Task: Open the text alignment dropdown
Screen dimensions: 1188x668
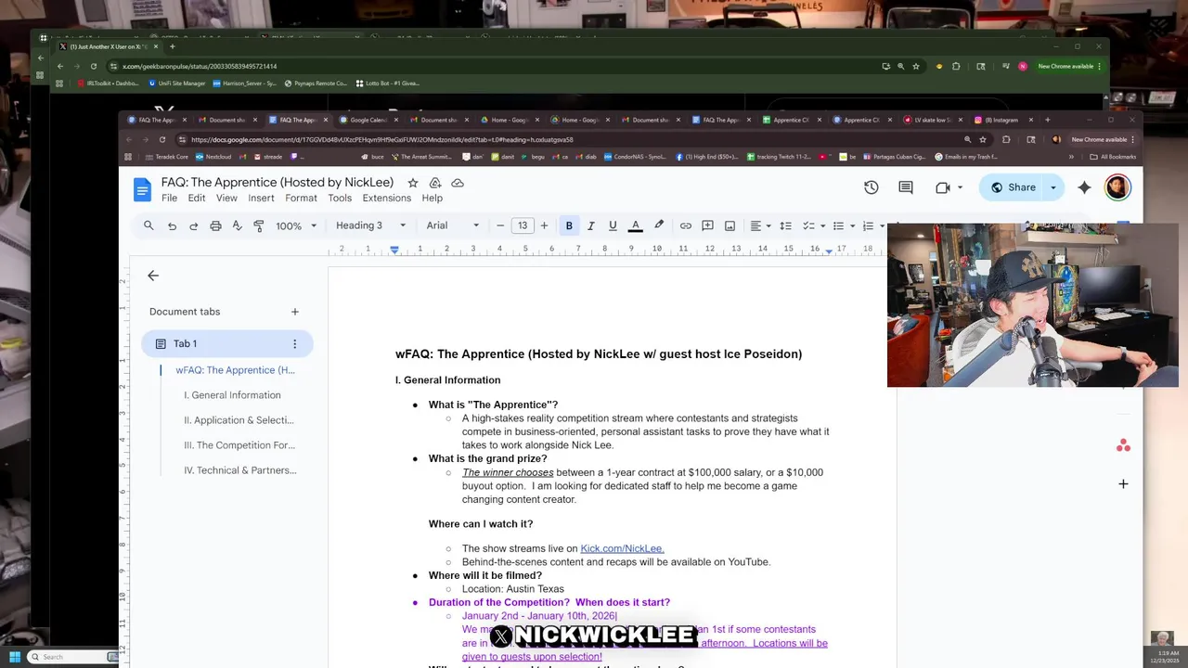Action: tap(759, 225)
